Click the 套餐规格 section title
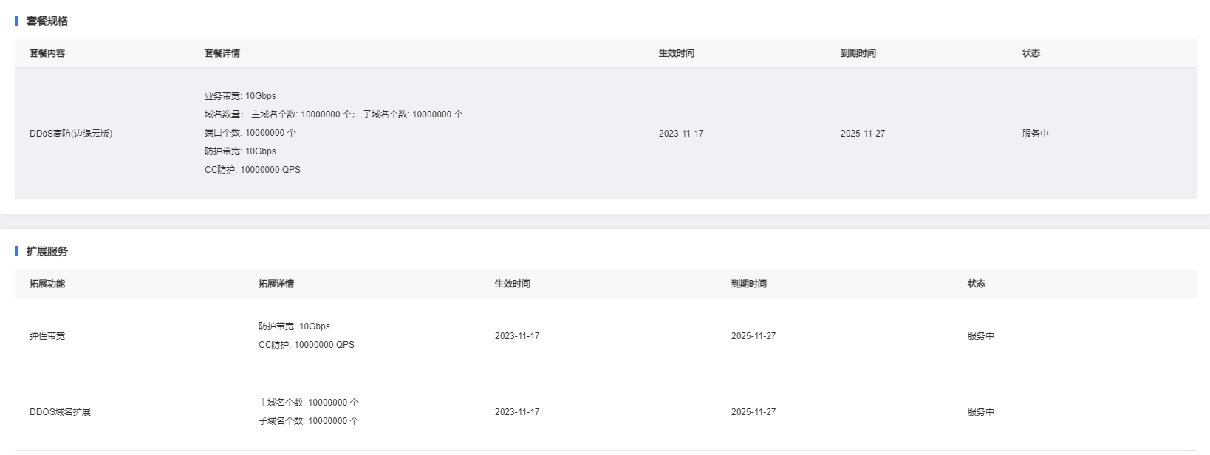The width and height of the screenshot is (1210, 455). coord(47,21)
